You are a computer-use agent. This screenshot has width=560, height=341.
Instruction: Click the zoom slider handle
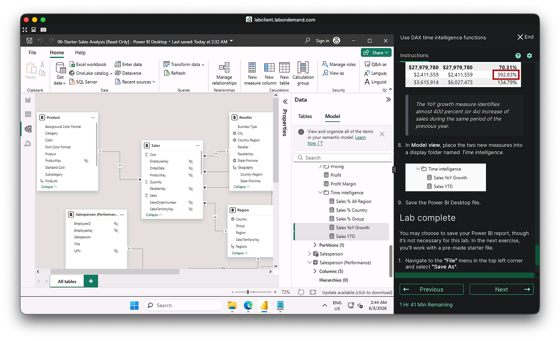[x=248, y=292]
